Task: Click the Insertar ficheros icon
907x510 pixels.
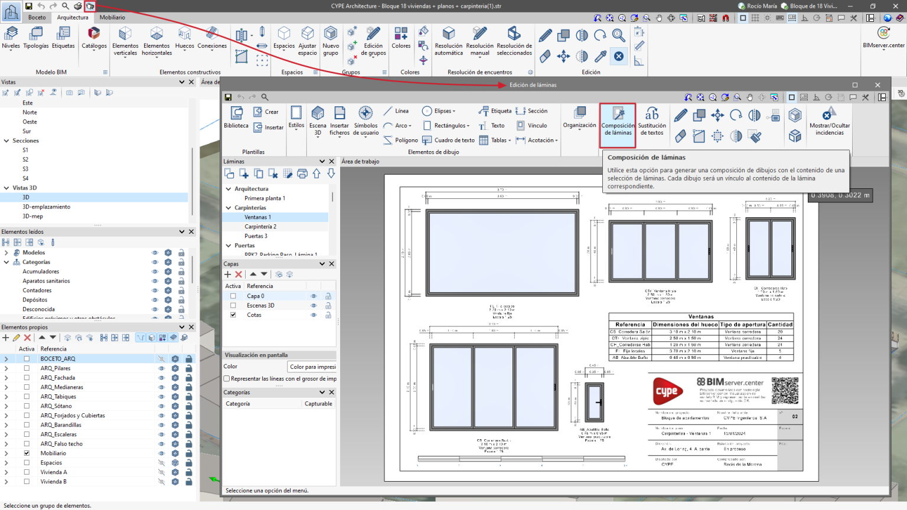Action: (340, 120)
